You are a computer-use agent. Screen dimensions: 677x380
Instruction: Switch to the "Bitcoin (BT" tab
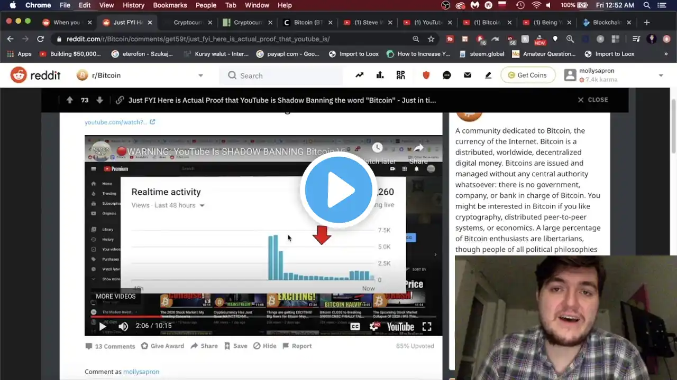(308, 23)
